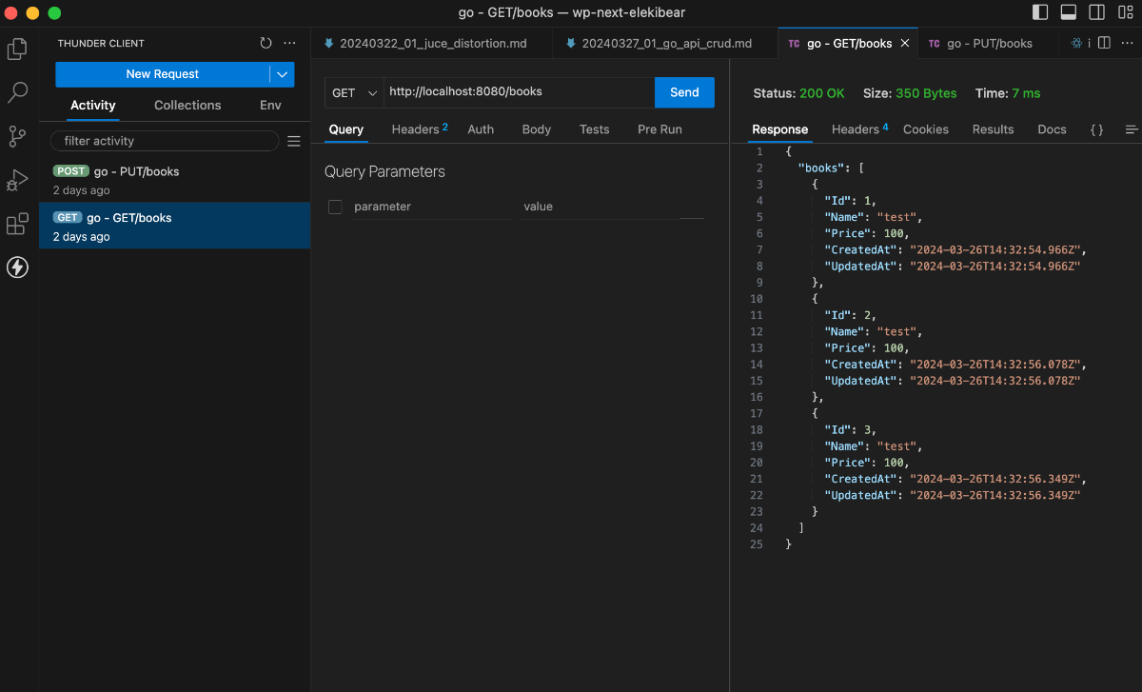Open the Run and Debug icon

tap(17, 180)
